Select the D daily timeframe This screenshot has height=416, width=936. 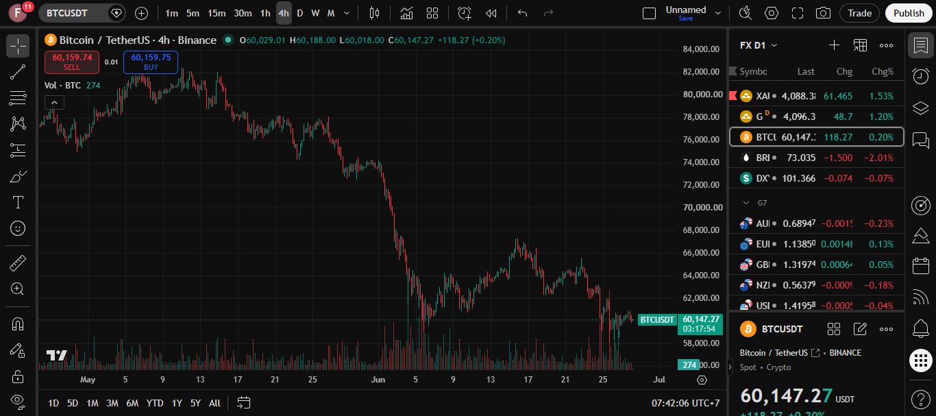(x=299, y=13)
